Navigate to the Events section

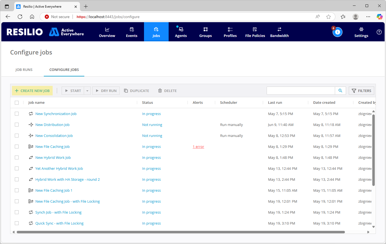(x=131, y=32)
